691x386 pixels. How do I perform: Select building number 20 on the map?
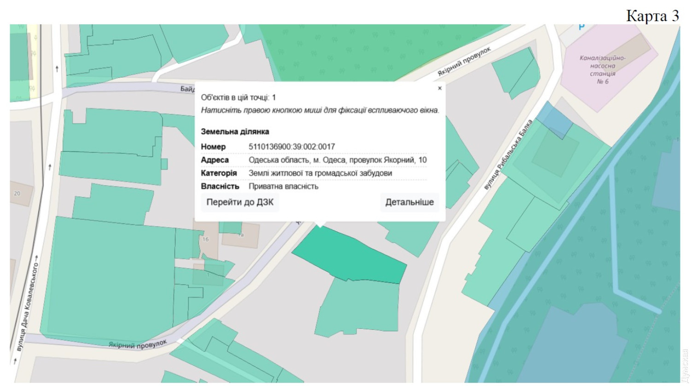tap(18, 193)
